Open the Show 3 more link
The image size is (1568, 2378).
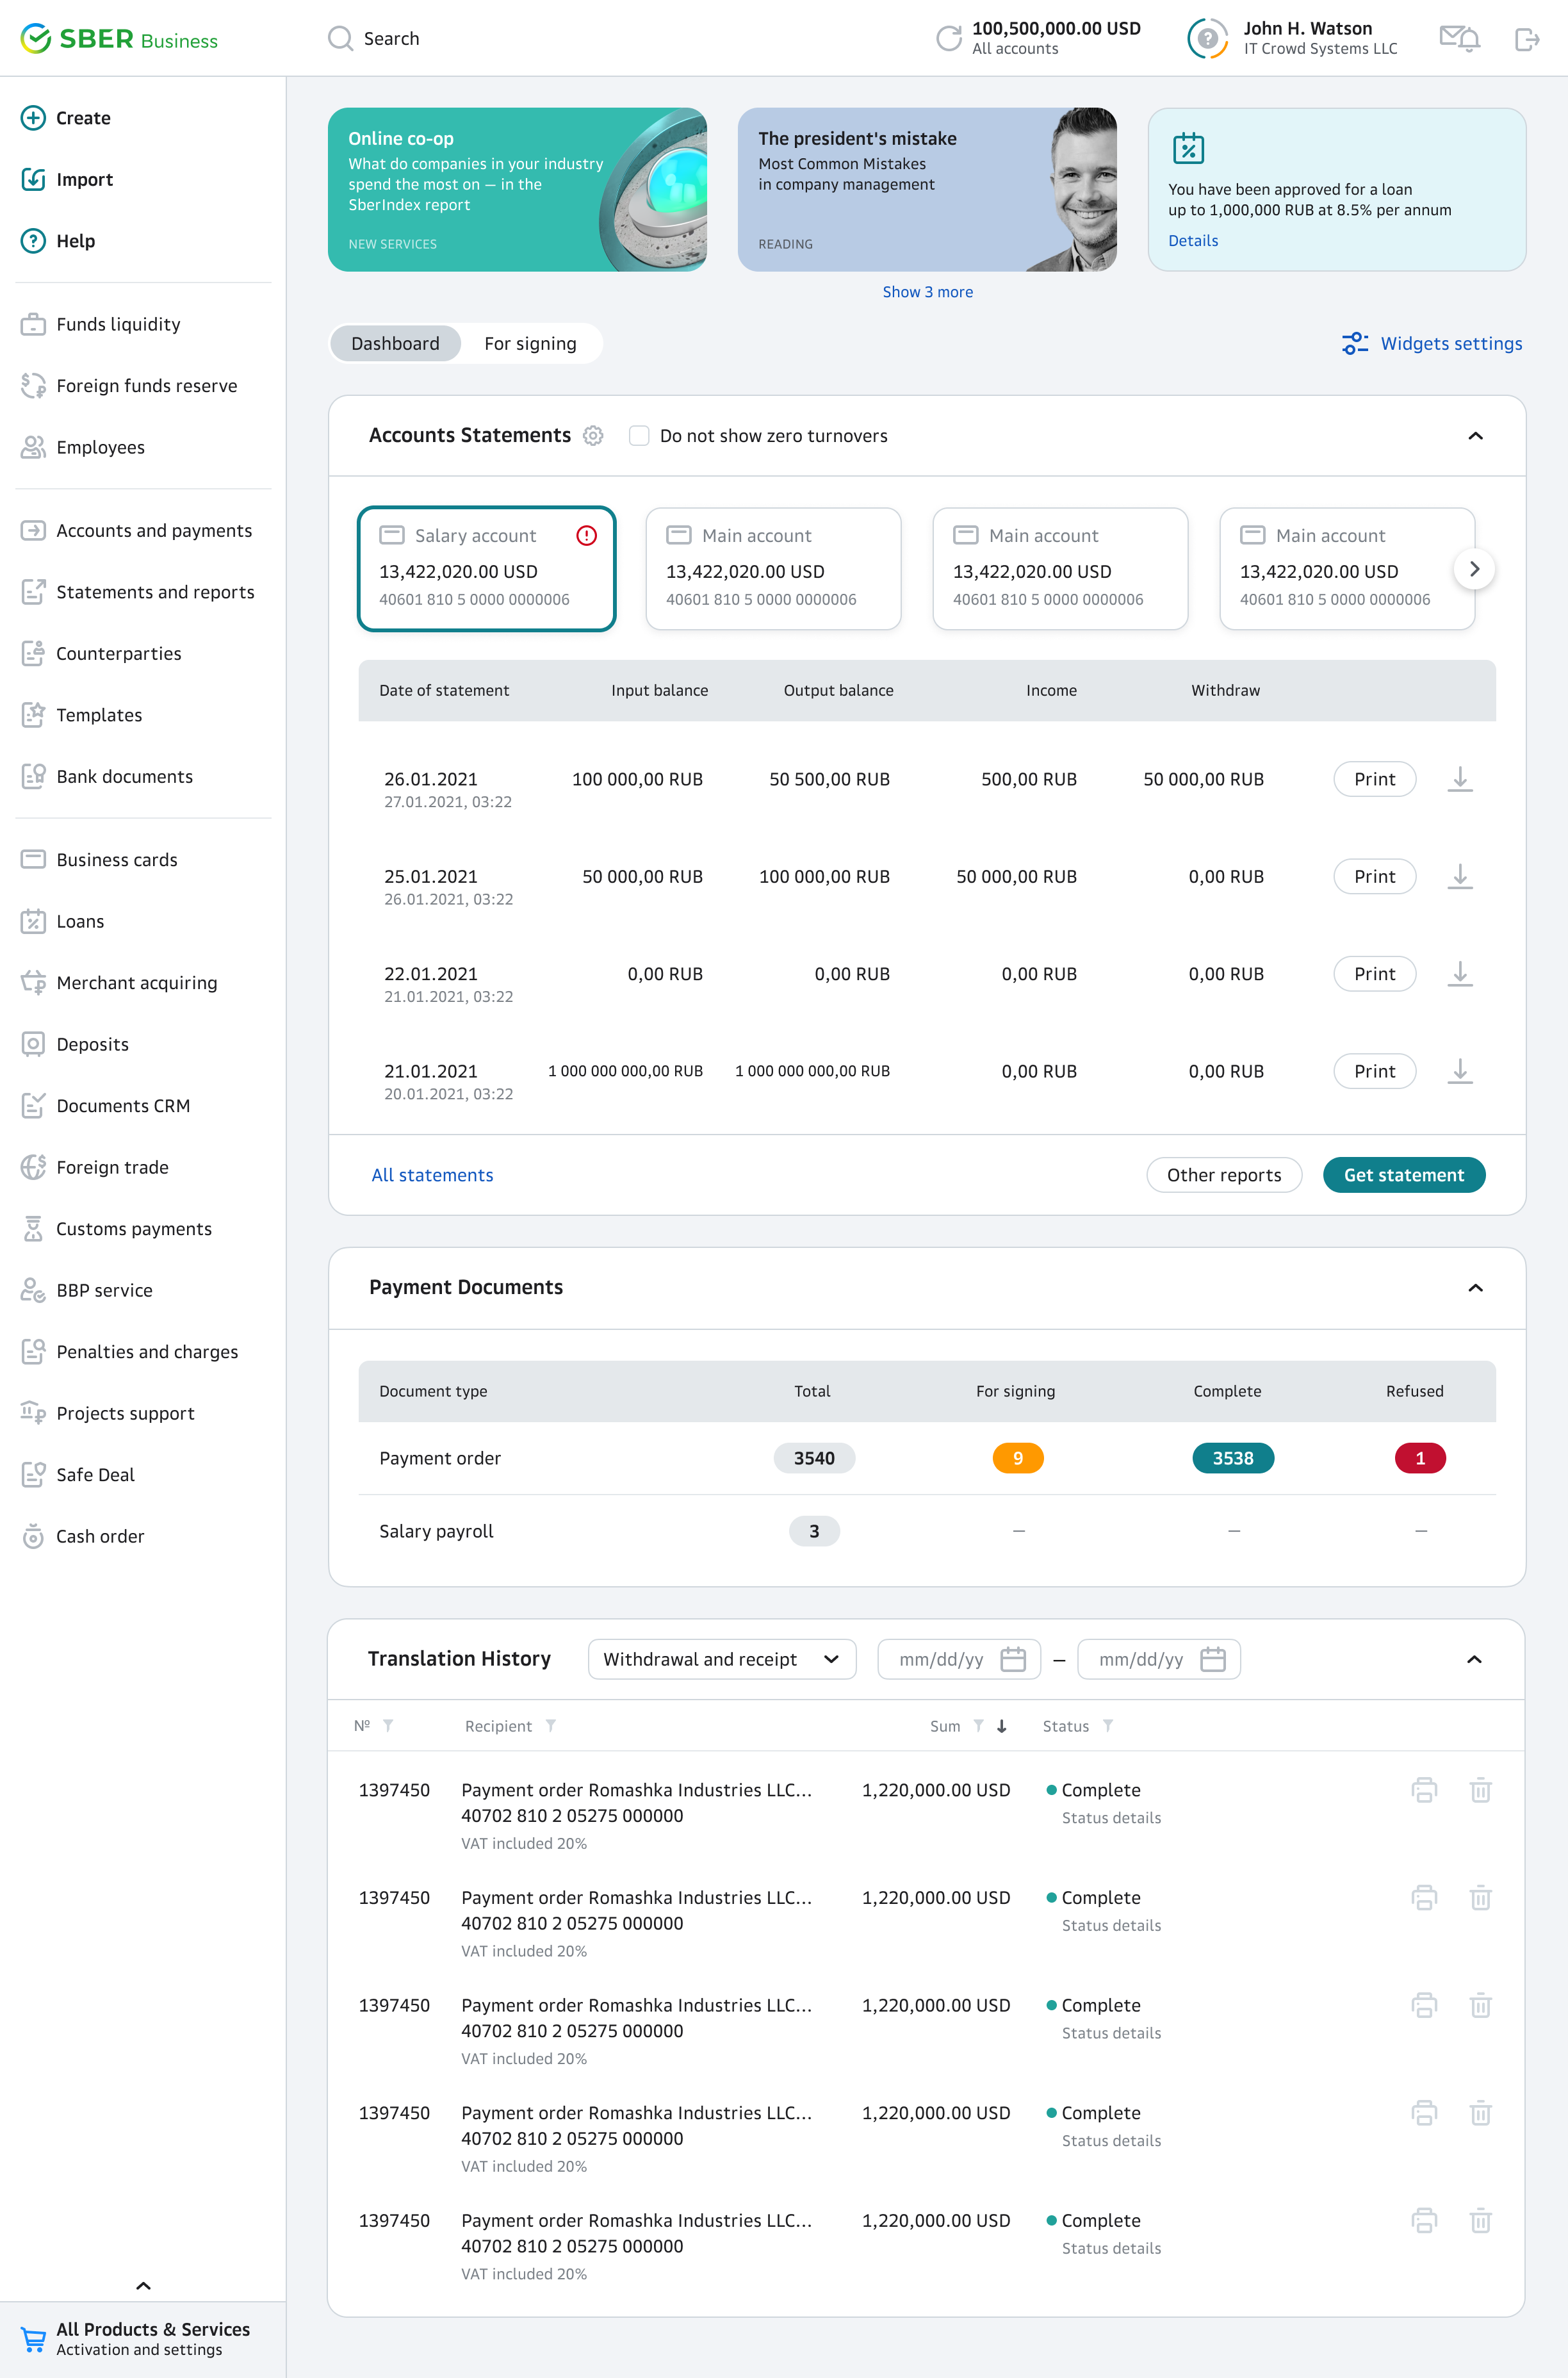[927, 292]
